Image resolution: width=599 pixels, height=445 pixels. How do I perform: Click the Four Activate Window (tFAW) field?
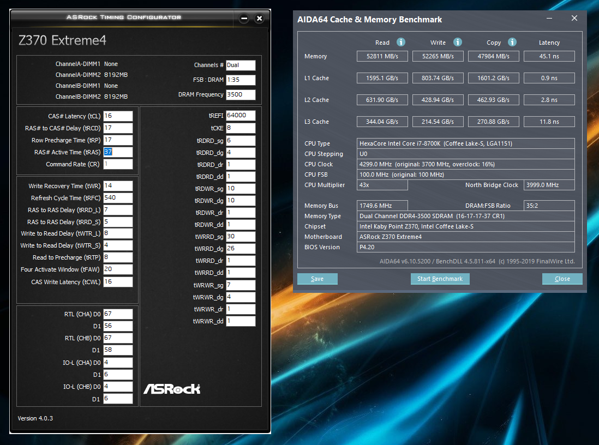[118, 269]
